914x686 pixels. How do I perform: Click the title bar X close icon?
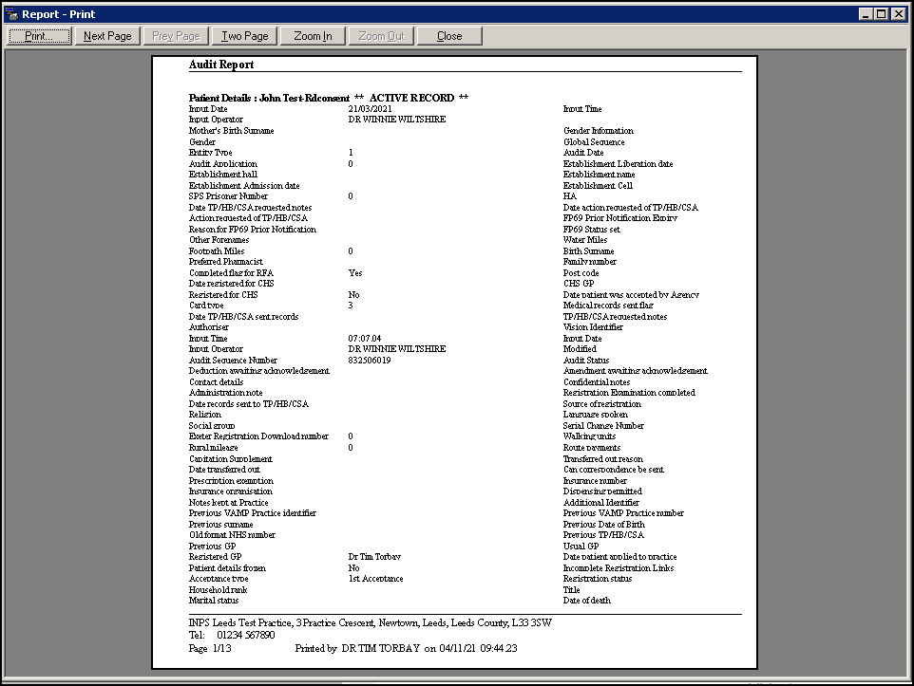pos(899,13)
